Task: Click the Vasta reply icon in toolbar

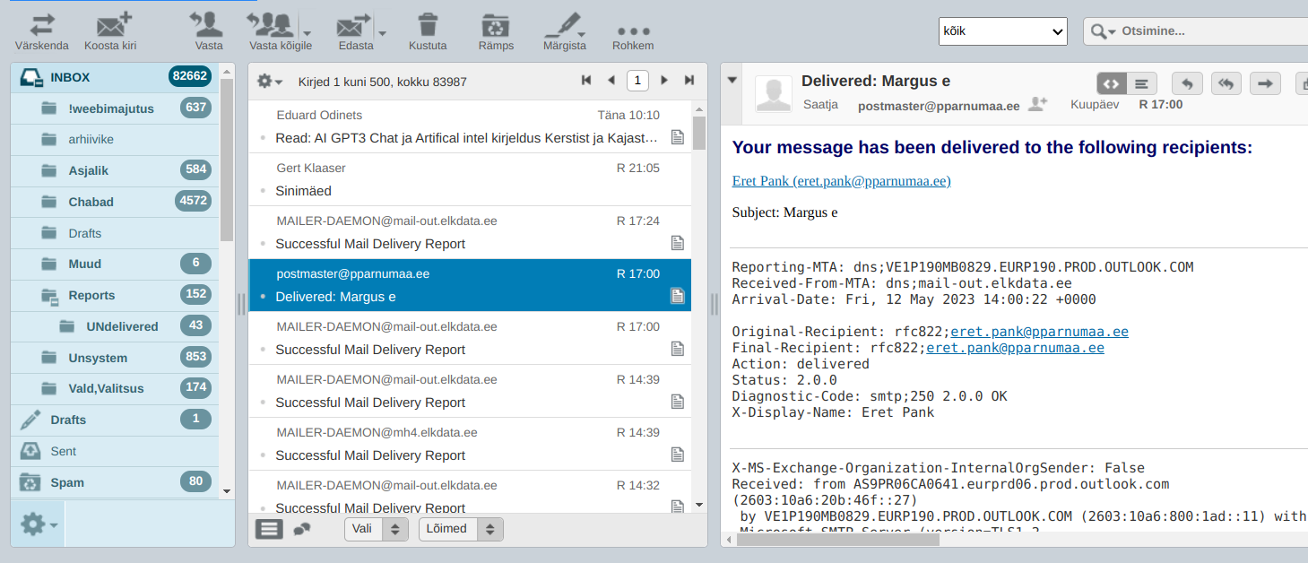Action: (208, 26)
